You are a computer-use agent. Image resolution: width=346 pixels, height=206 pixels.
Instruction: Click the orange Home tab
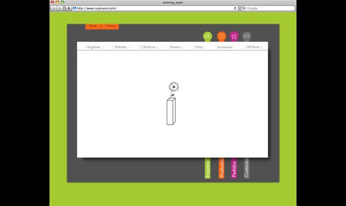(x=93, y=26)
